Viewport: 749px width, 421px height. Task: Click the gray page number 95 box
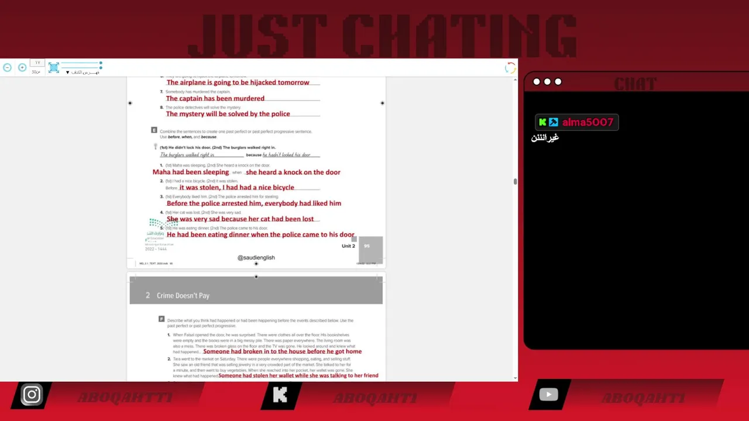tap(370, 249)
